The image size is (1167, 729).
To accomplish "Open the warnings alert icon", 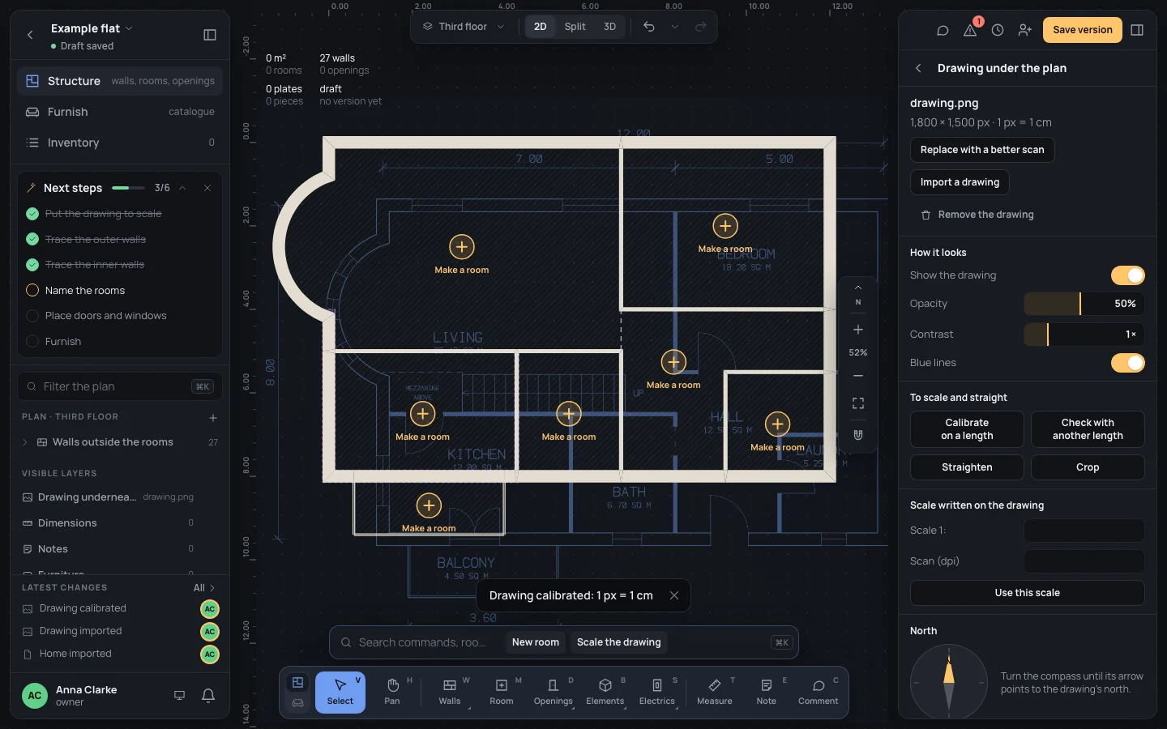I will (970, 30).
